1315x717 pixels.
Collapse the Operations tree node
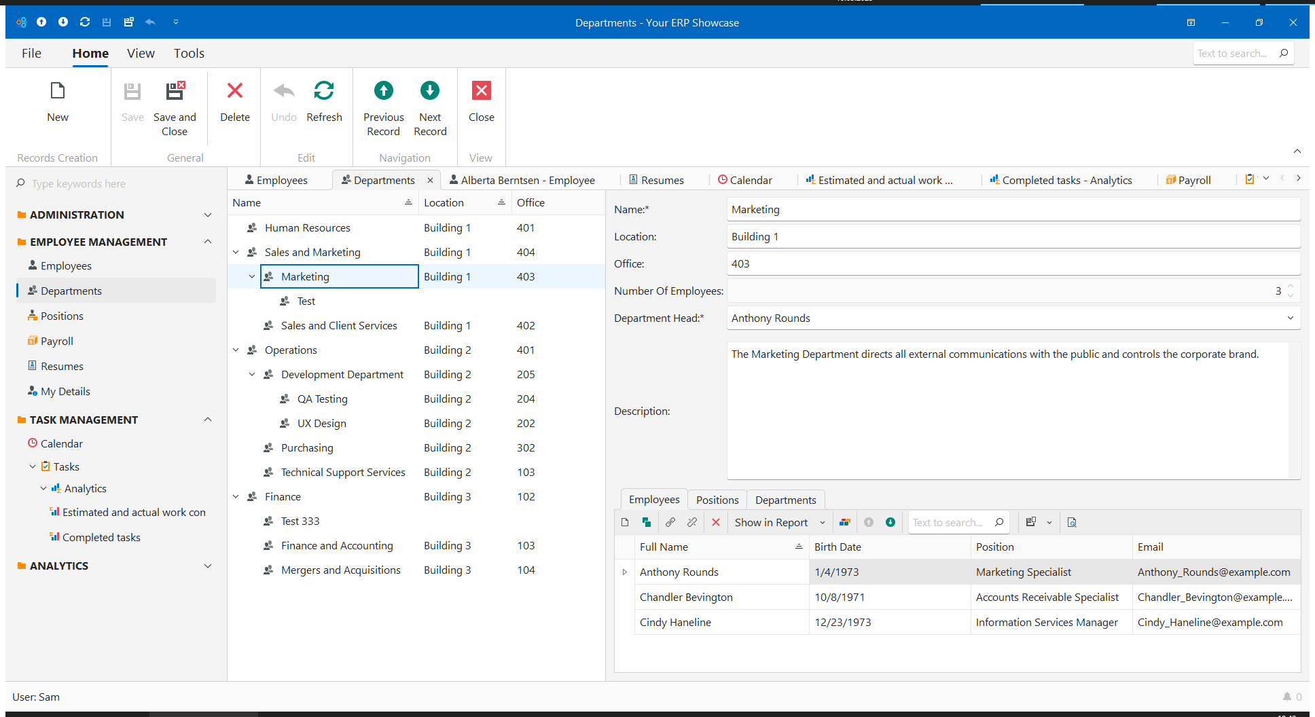tap(236, 350)
